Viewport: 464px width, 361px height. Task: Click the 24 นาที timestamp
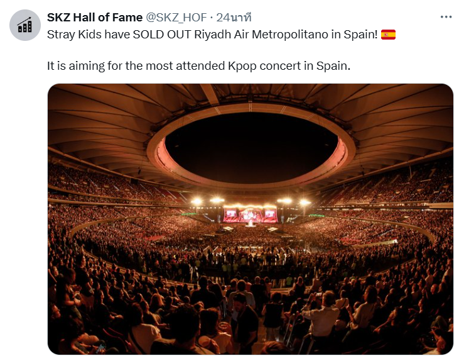tap(234, 18)
